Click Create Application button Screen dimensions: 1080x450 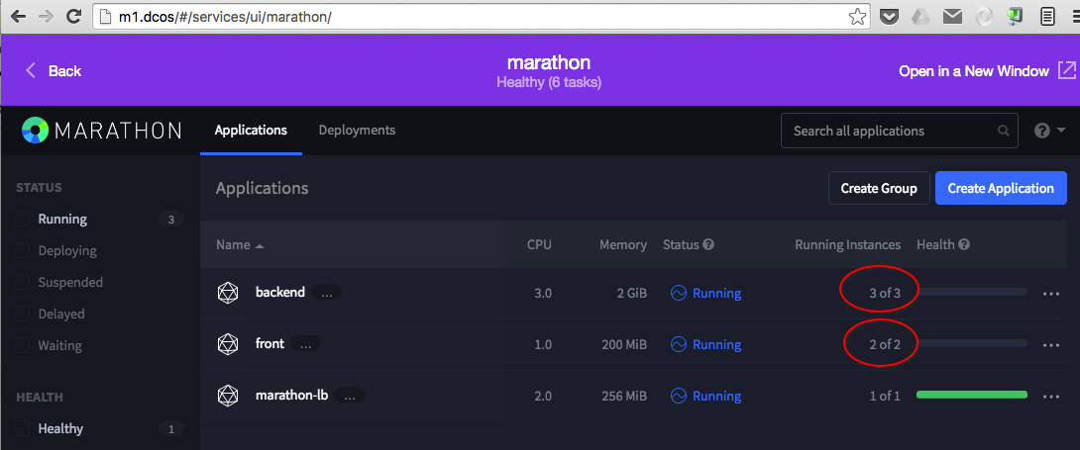point(1001,188)
